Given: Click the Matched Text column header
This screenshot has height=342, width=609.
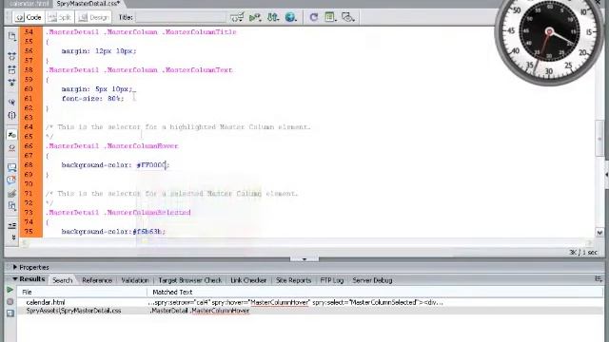Looking at the screenshot, I should click(x=375, y=292).
